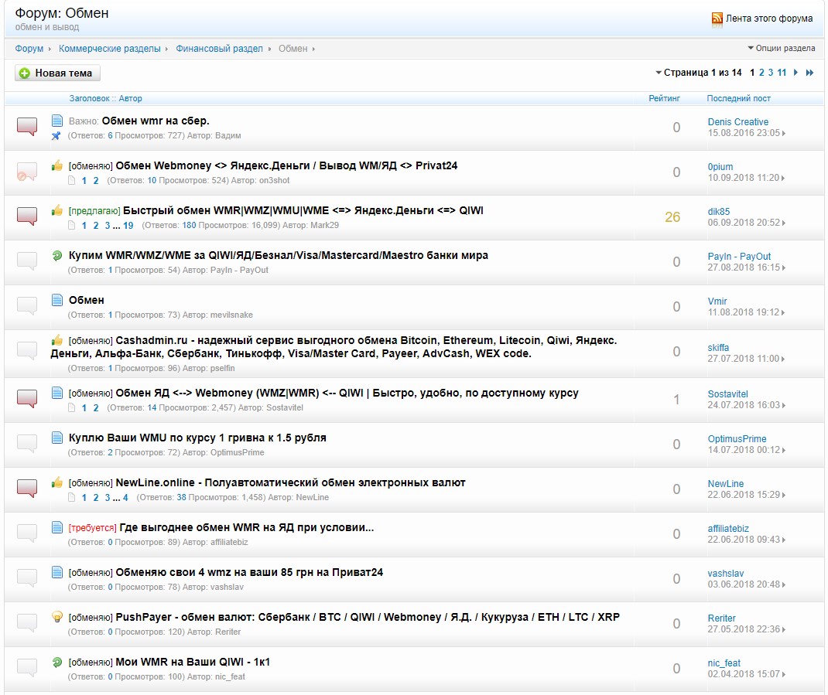
Task: Go to page 11 in top pagination
Action: pos(782,73)
